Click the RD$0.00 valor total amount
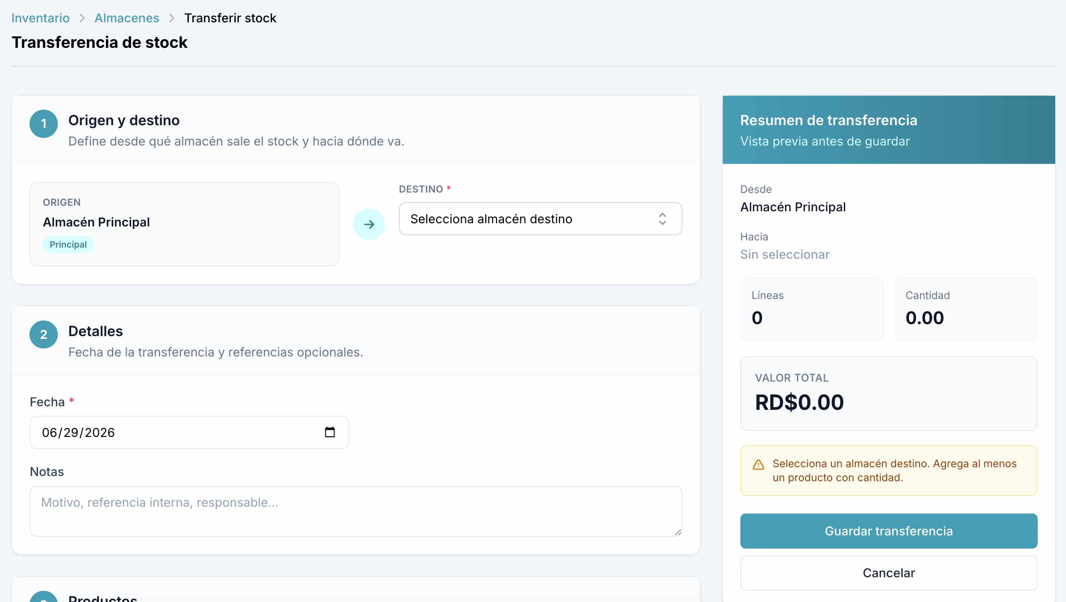This screenshot has width=1066, height=602. pyautogui.click(x=799, y=402)
